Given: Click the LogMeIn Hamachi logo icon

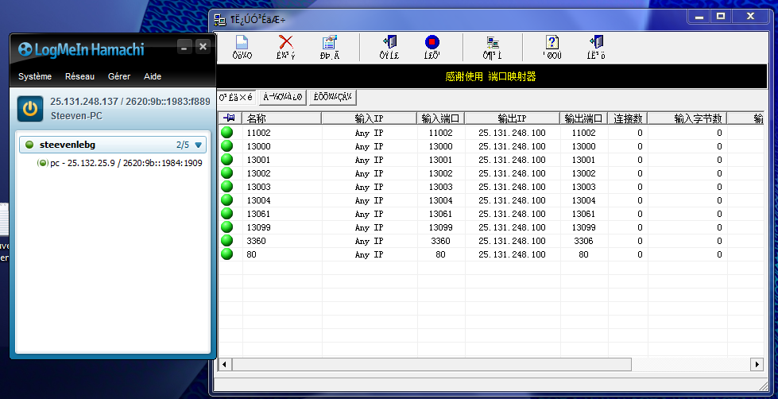Looking at the screenshot, I should [25, 49].
